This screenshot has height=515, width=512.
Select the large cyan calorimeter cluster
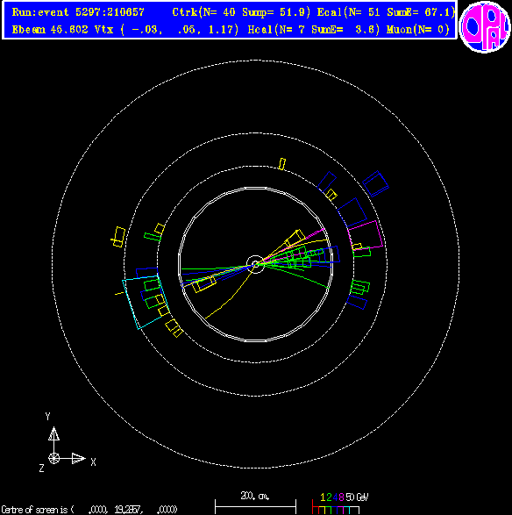click(146, 302)
